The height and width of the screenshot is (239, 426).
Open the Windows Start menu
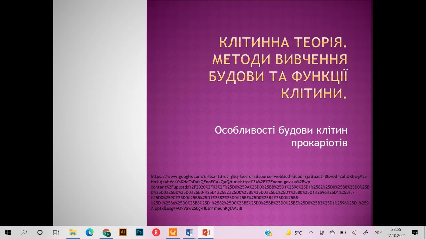coord(8,232)
